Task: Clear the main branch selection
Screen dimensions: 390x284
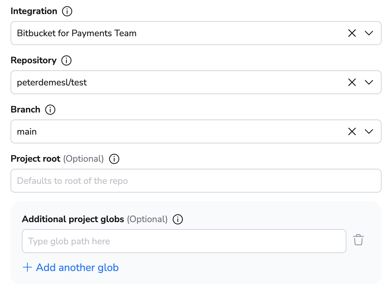Action: [x=352, y=131]
